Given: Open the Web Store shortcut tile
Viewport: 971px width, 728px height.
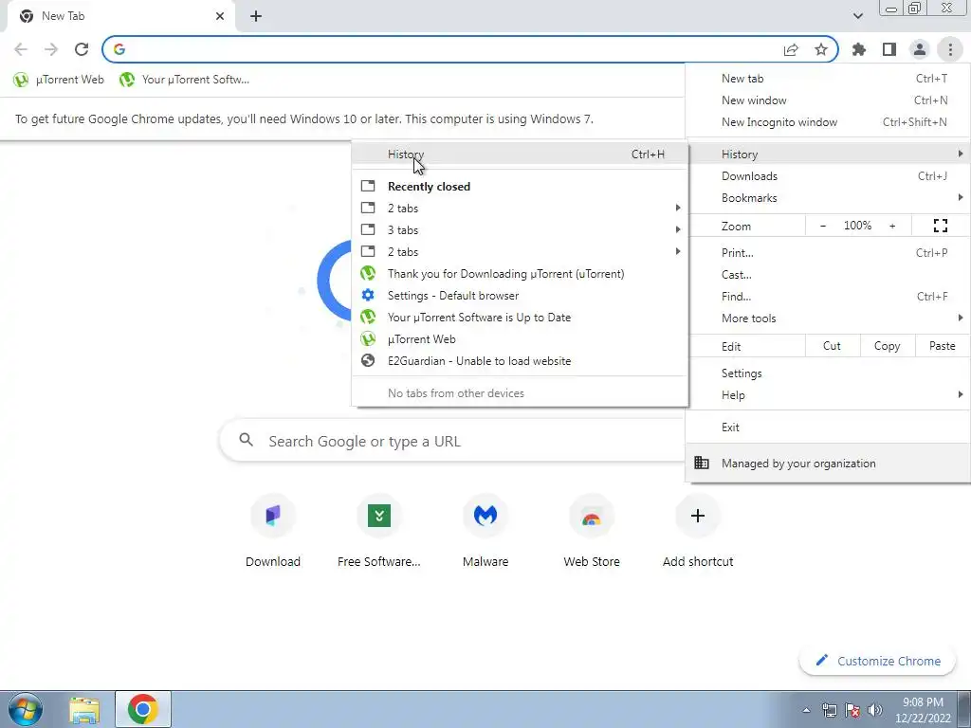Looking at the screenshot, I should (592, 531).
